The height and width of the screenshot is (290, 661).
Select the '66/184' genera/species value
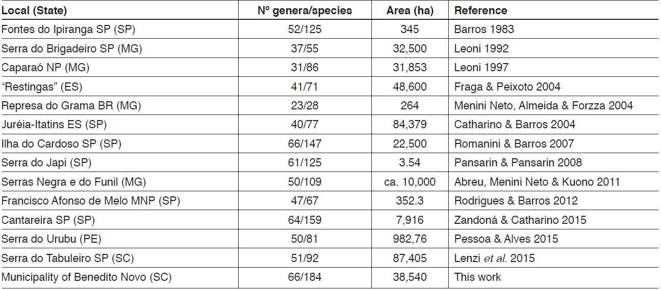[304, 277]
